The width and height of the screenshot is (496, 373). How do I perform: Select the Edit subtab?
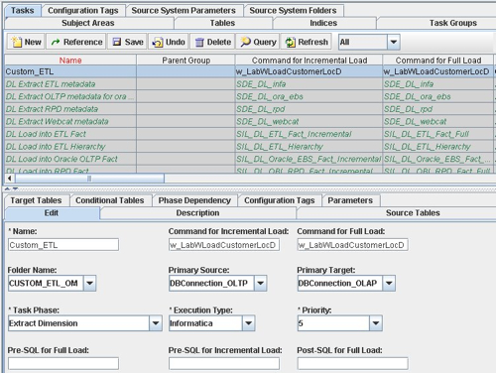pyautogui.click(x=52, y=213)
